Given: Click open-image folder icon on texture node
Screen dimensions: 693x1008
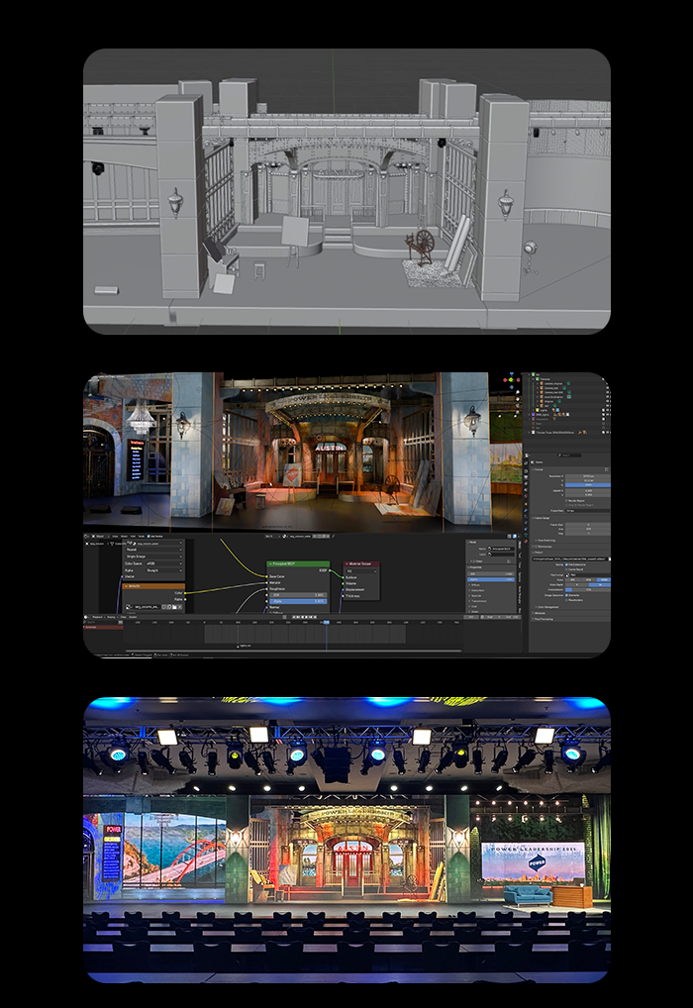Looking at the screenshot, I should (174, 607).
